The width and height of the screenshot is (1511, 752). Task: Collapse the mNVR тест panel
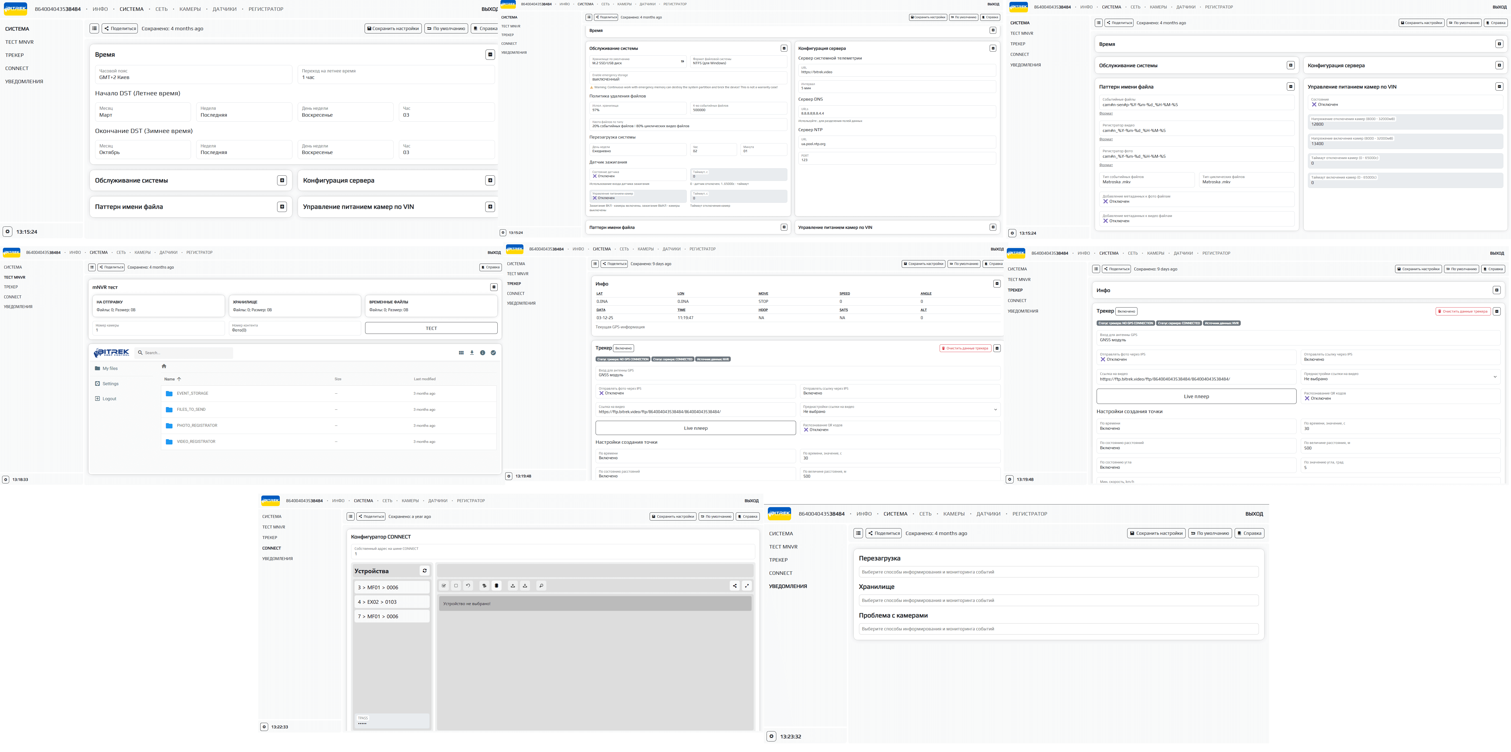click(493, 287)
